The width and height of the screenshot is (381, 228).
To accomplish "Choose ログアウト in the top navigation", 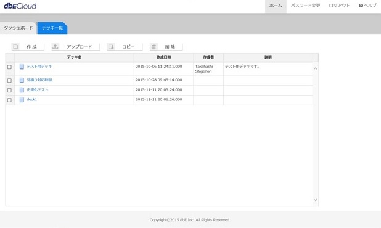I will [339, 6].
